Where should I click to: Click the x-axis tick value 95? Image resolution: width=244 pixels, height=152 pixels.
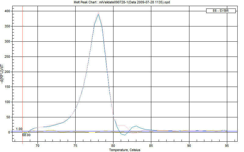click(227, 146)
